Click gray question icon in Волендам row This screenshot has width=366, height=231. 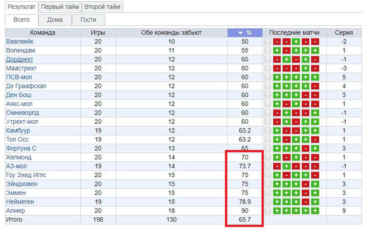(268, 51)
